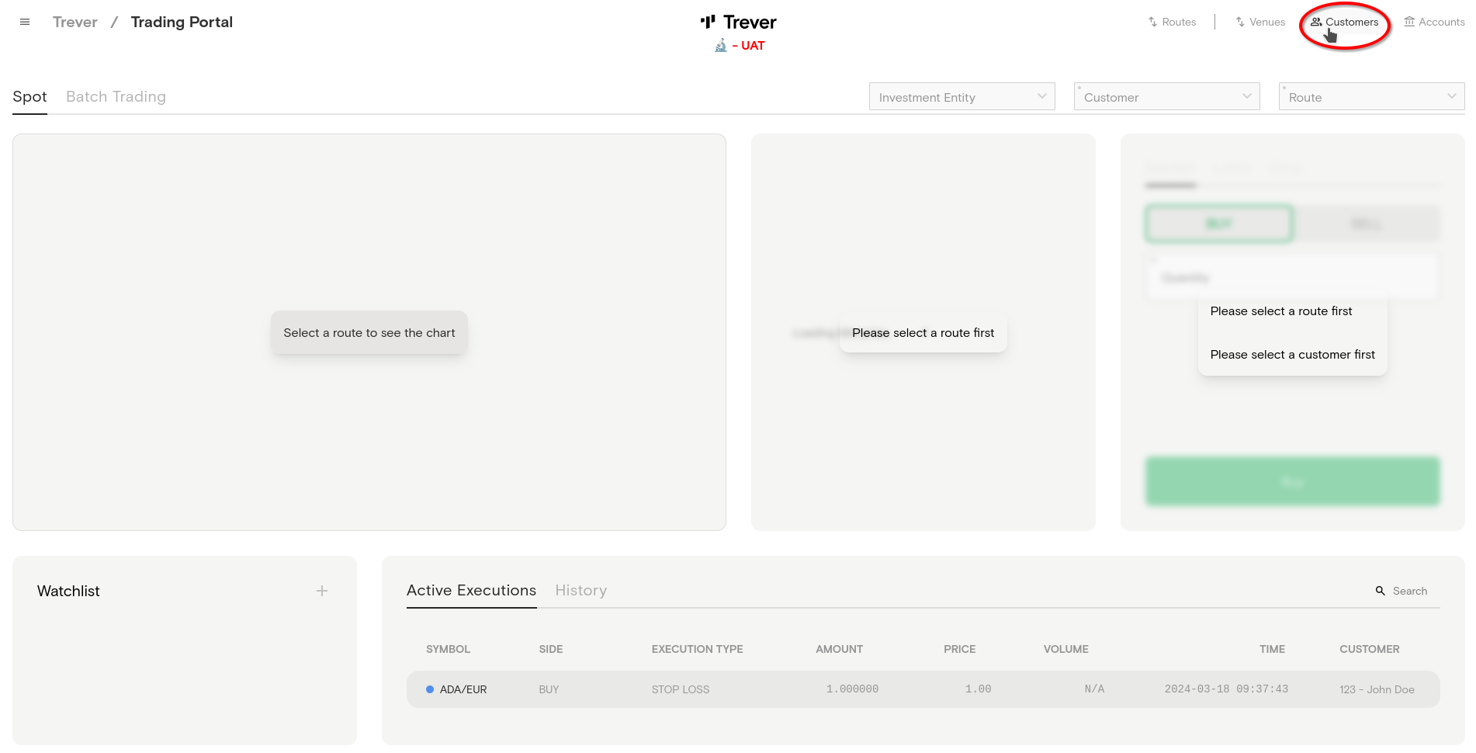1476x753 pixels.
Task: Select the ADA/EUR execution row
Action: tap(923, 689)
